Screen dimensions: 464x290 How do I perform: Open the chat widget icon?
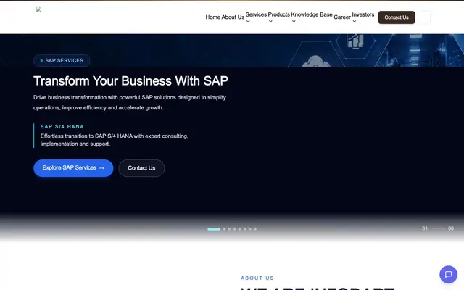[448, 274]
